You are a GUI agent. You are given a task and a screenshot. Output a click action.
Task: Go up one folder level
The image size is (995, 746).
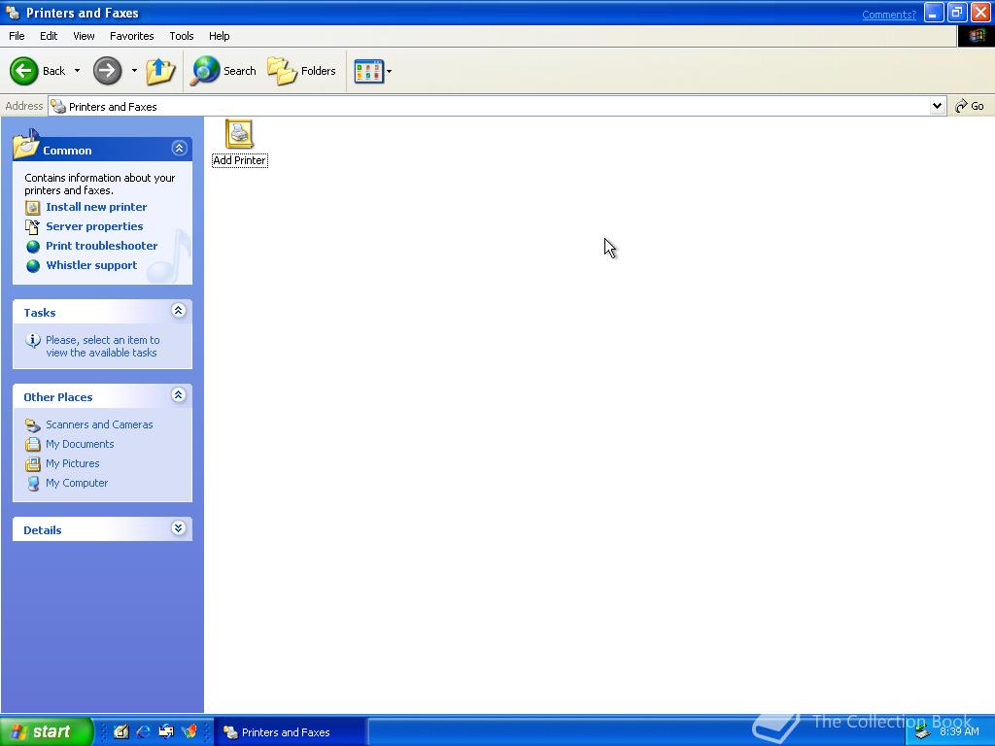160,70
